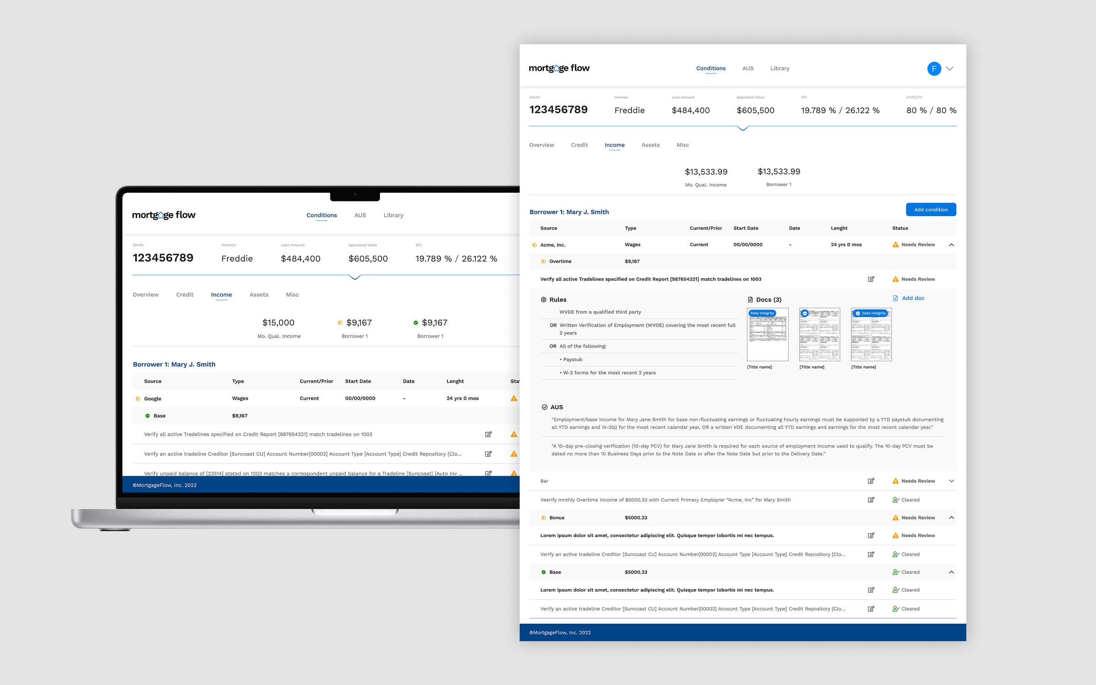
Task: Open the Library tab in right panel header
Action: coord(780,68)
